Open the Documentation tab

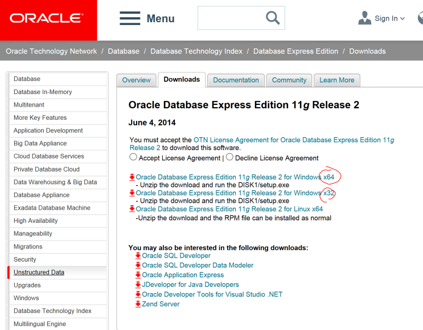(x=236, y=80)
